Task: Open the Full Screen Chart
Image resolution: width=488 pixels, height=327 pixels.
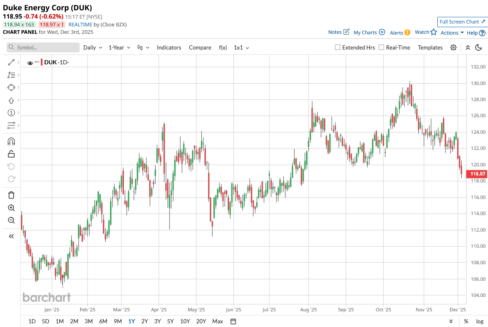Action: pyautogui.click(x=462, y=22)
